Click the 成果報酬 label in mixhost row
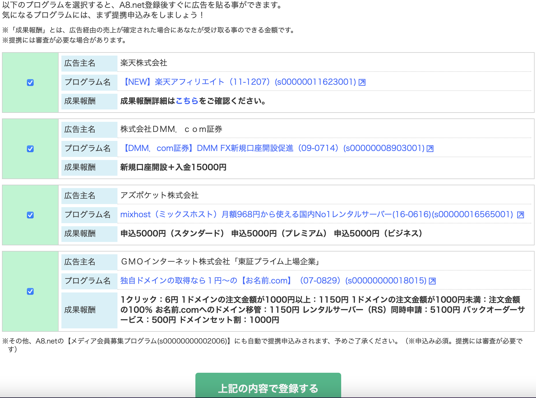The image size is (536, 398). click(x=89, y=234)
